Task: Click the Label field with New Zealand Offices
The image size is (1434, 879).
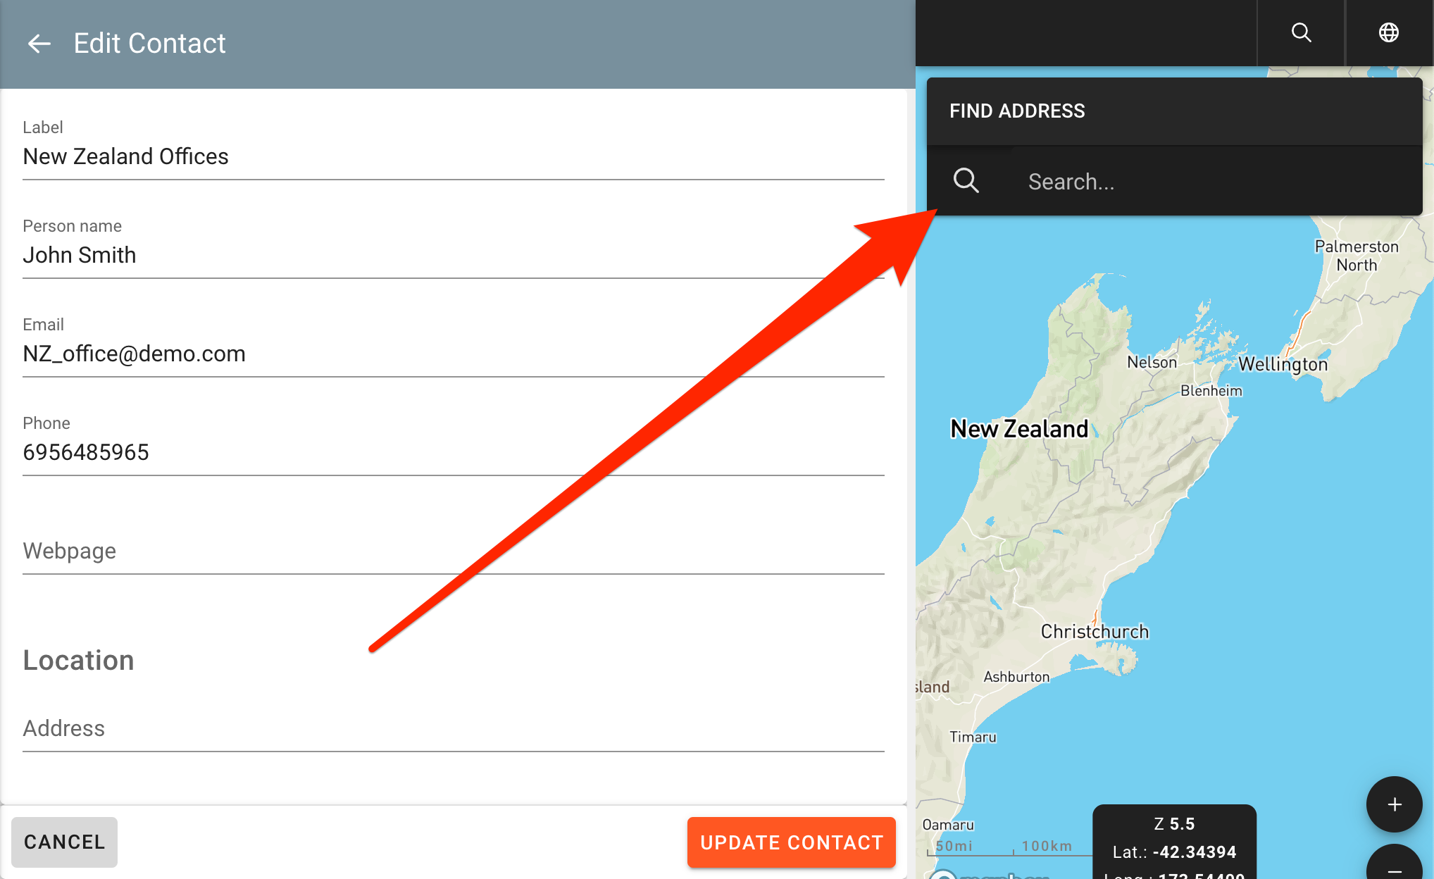Action: 453,156
